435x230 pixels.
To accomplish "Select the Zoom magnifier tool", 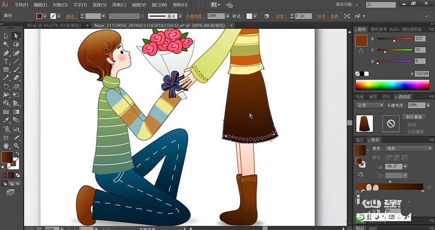I will 17,145.
